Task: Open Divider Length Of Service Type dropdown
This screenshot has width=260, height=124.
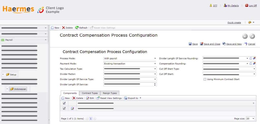Action: pyautogui.click(x=155, y=79)
